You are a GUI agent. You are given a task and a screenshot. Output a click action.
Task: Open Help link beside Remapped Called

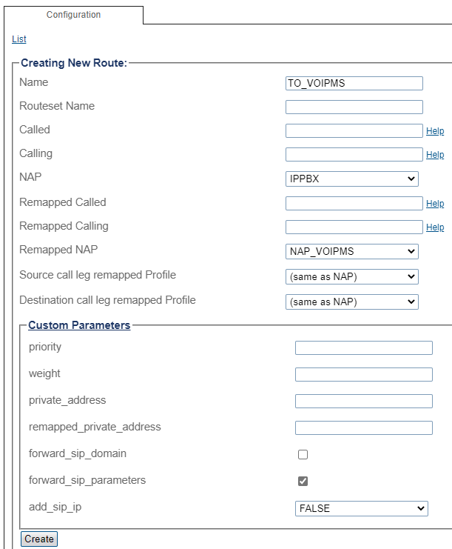pyautogui.click(x=435, y=204)
